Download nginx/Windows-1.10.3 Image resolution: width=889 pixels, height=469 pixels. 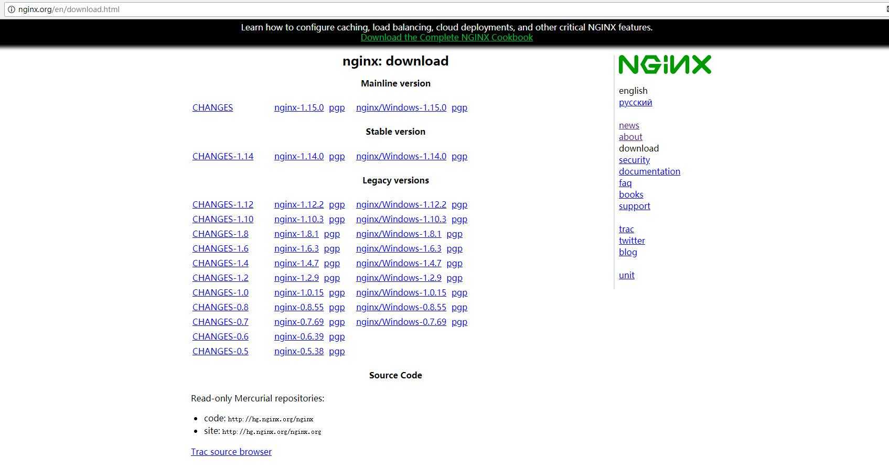coord(401,219)
